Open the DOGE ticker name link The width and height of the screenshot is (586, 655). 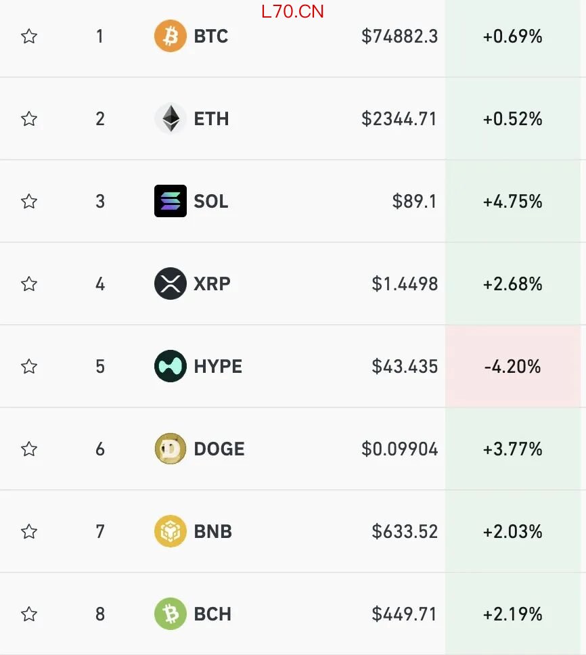click(219, 449)
